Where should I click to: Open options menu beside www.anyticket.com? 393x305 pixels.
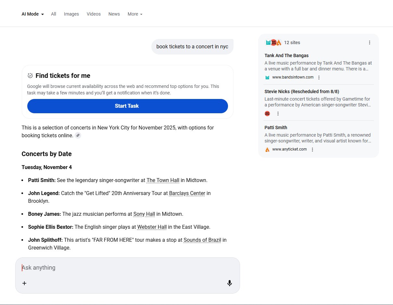click(x=312, y=150)
